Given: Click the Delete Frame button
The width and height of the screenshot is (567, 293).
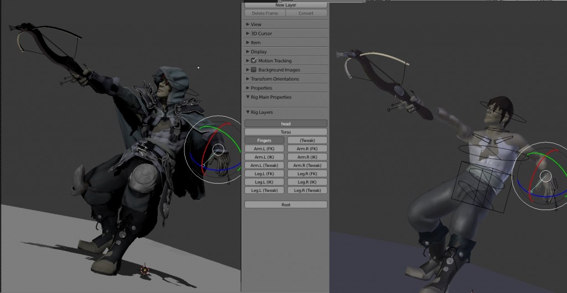Looking at the screenshot, I should pyautogui.click(x=265, y=13).
